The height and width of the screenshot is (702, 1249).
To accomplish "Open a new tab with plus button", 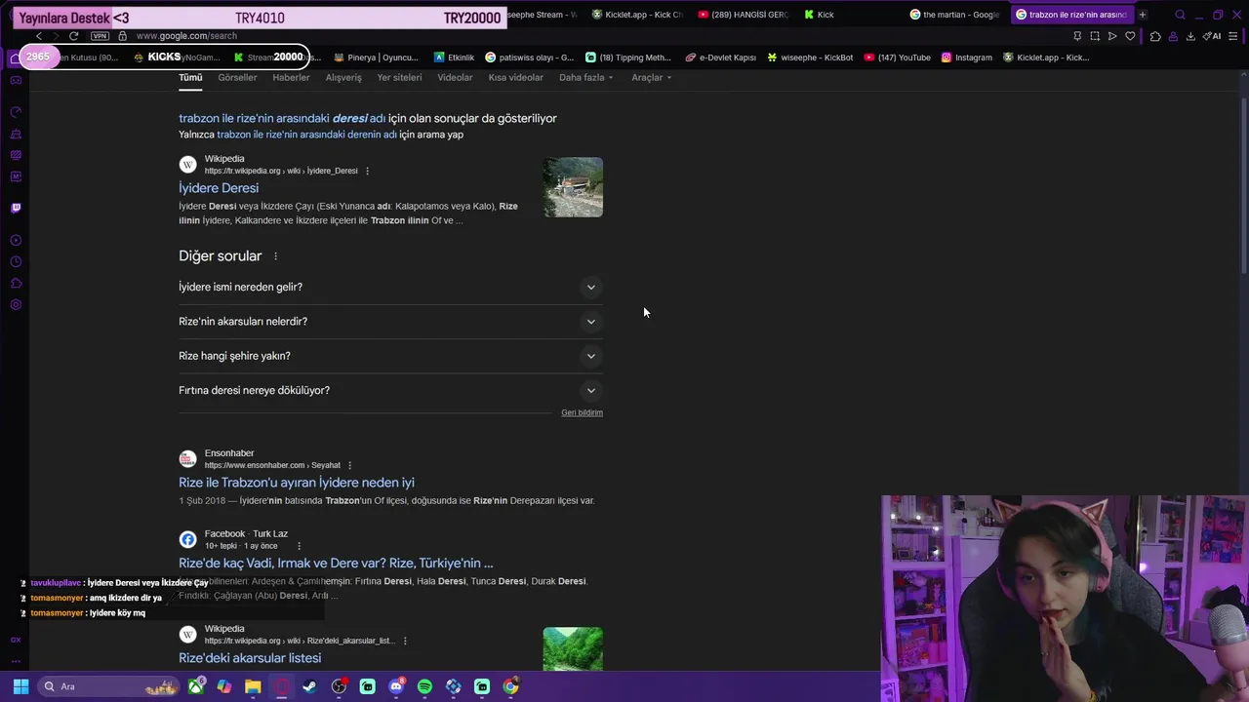I will (x=1142, y=15).
